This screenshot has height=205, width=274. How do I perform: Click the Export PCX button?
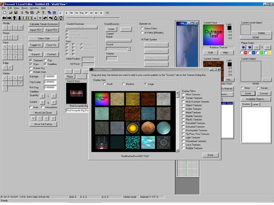tap(51, 30)
